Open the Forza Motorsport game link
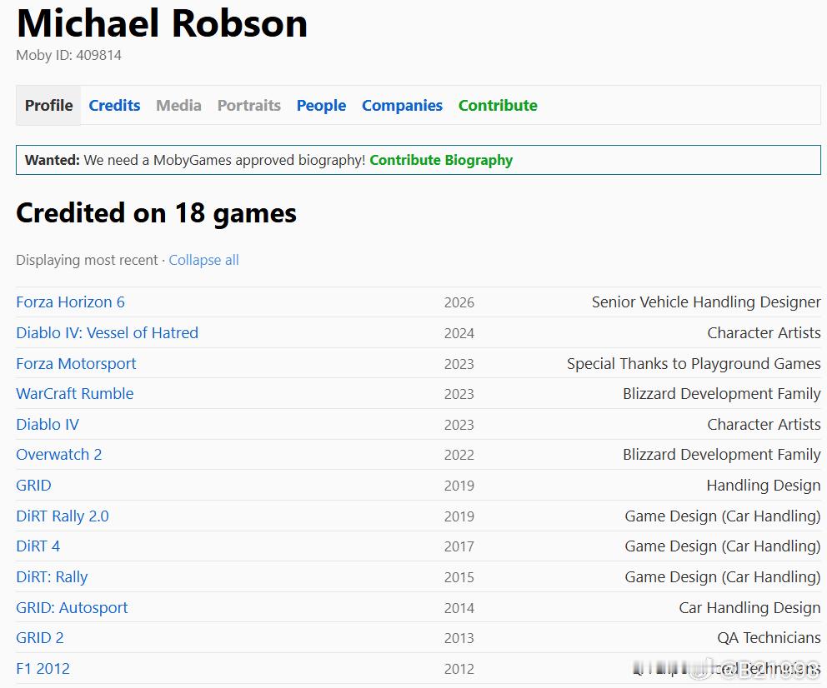 (76, 363)
